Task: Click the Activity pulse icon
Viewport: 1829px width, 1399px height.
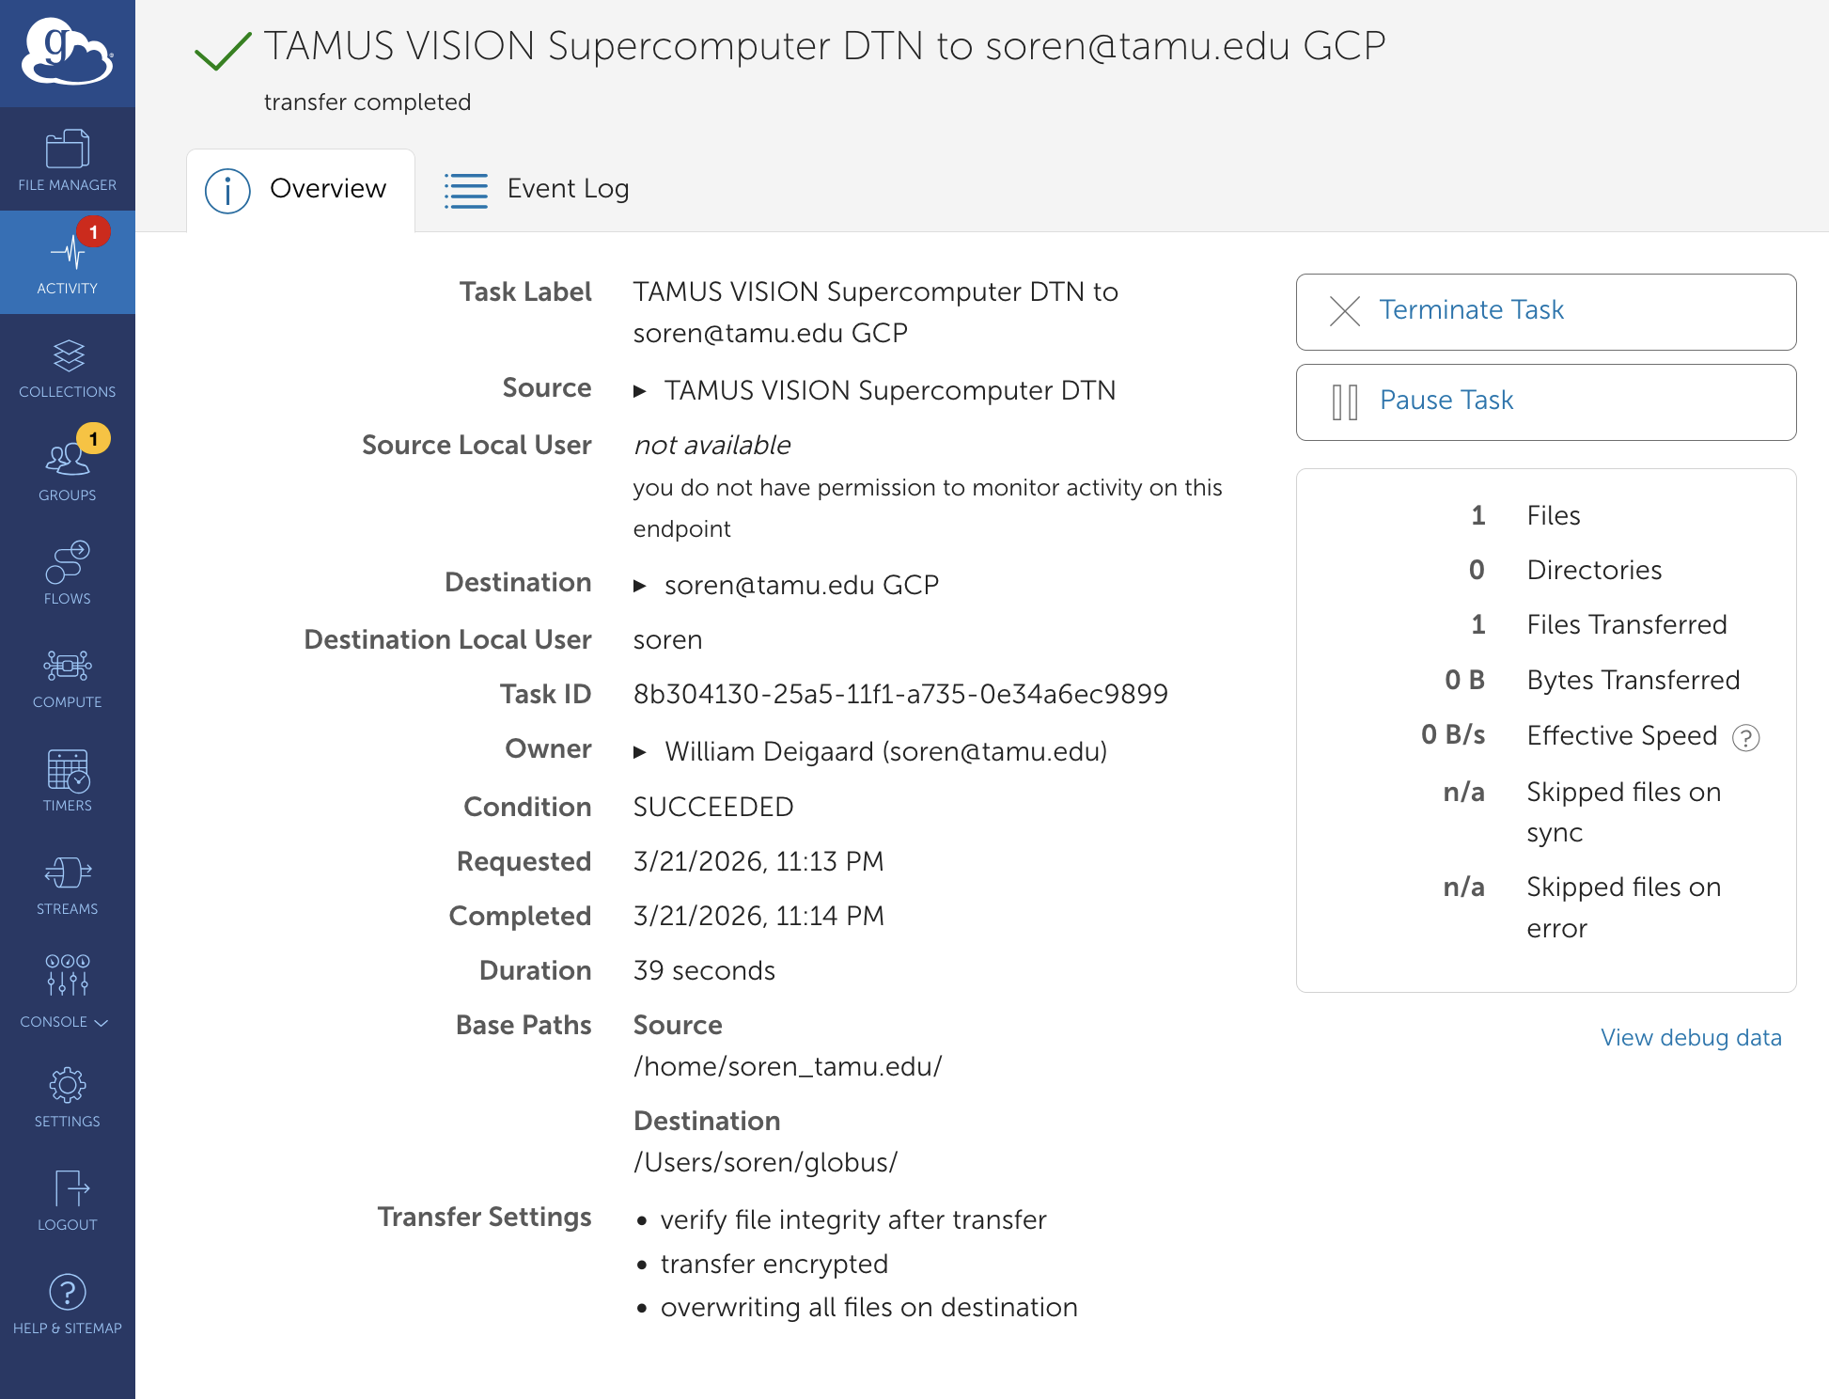Action: 67,254
